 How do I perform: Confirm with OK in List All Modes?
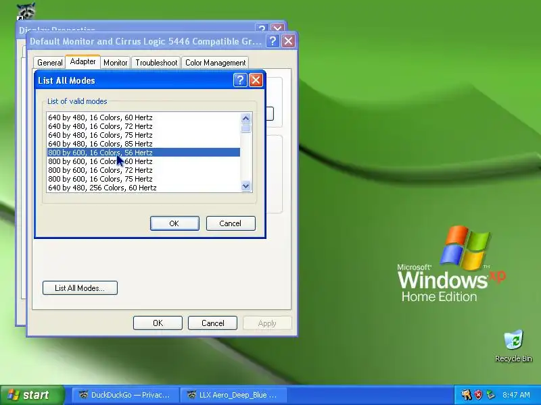pos(174,223)
